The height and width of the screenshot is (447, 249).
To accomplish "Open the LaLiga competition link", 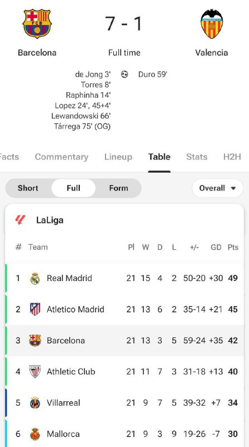I will [x=50, y=220].
